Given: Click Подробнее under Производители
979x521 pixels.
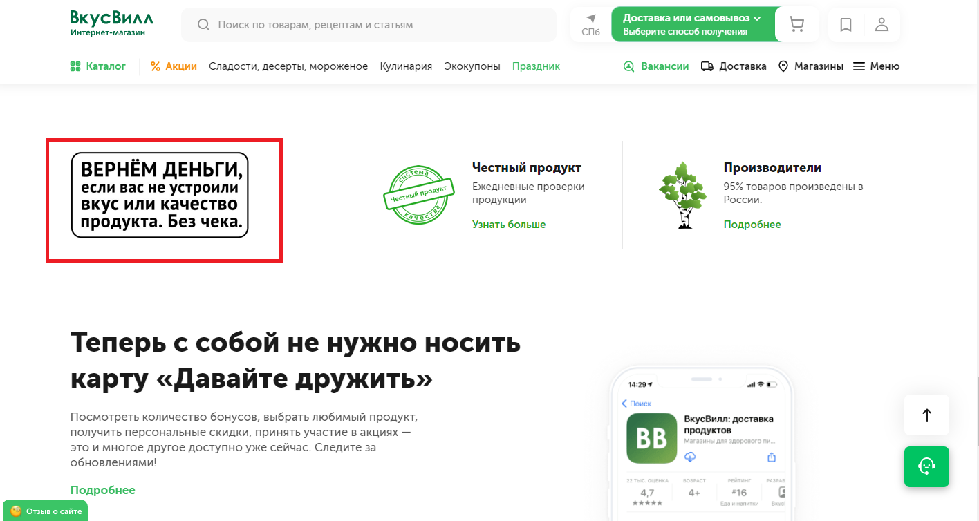Looking at the screenshot, I should [x=752, y=225].
